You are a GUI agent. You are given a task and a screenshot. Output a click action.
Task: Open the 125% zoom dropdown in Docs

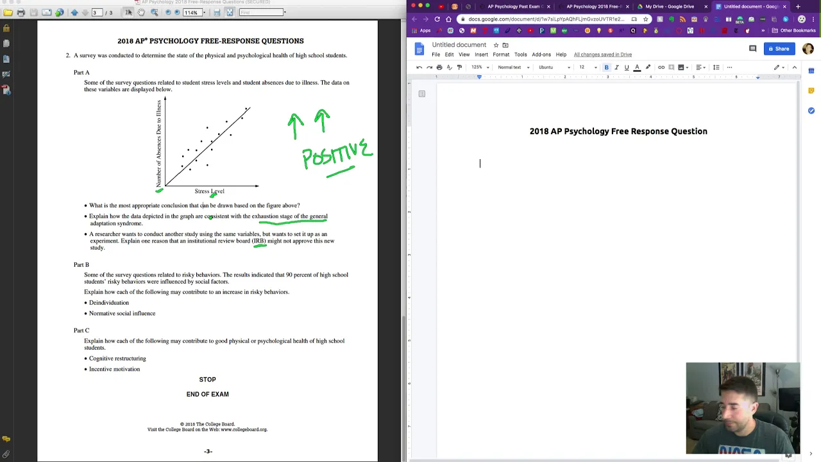click(x=480, y=67)
